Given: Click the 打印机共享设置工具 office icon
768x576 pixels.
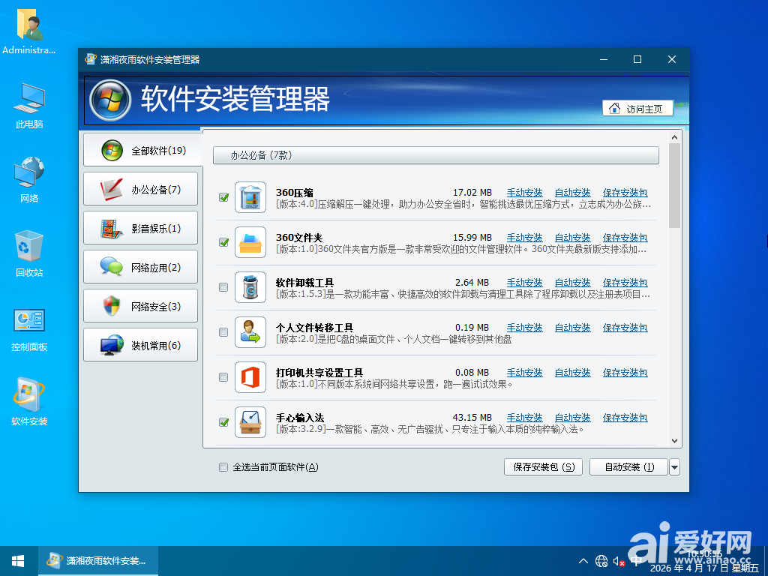Looking at the screenshot, I should tap(250, 377).
